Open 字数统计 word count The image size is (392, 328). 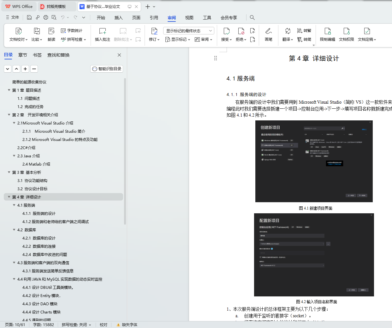click(72, 31)
